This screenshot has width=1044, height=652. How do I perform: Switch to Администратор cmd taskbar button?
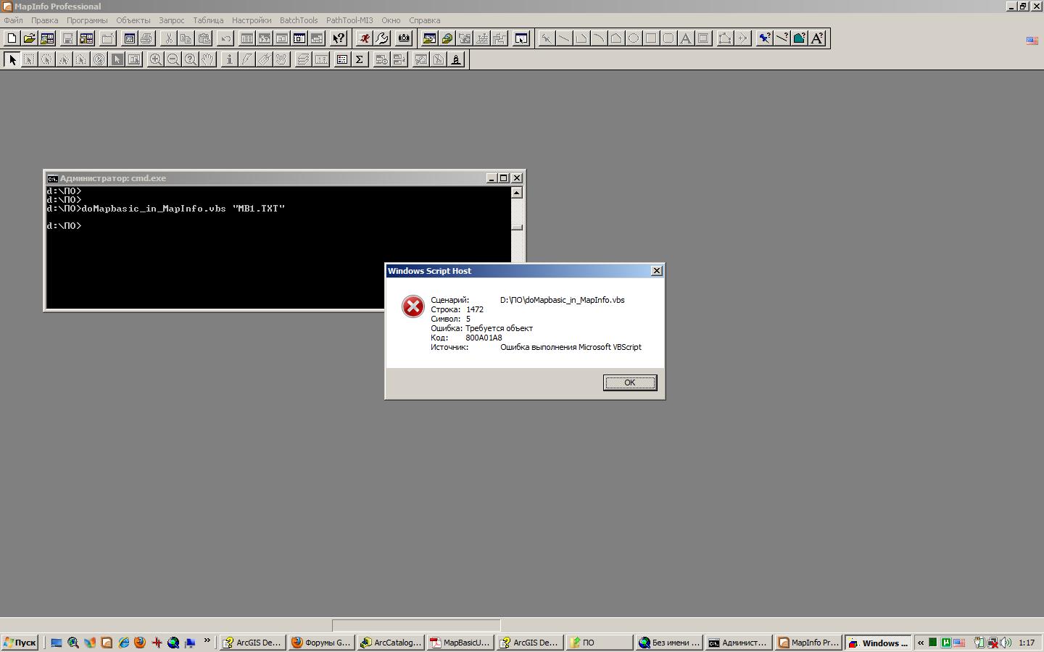(738, 643)
